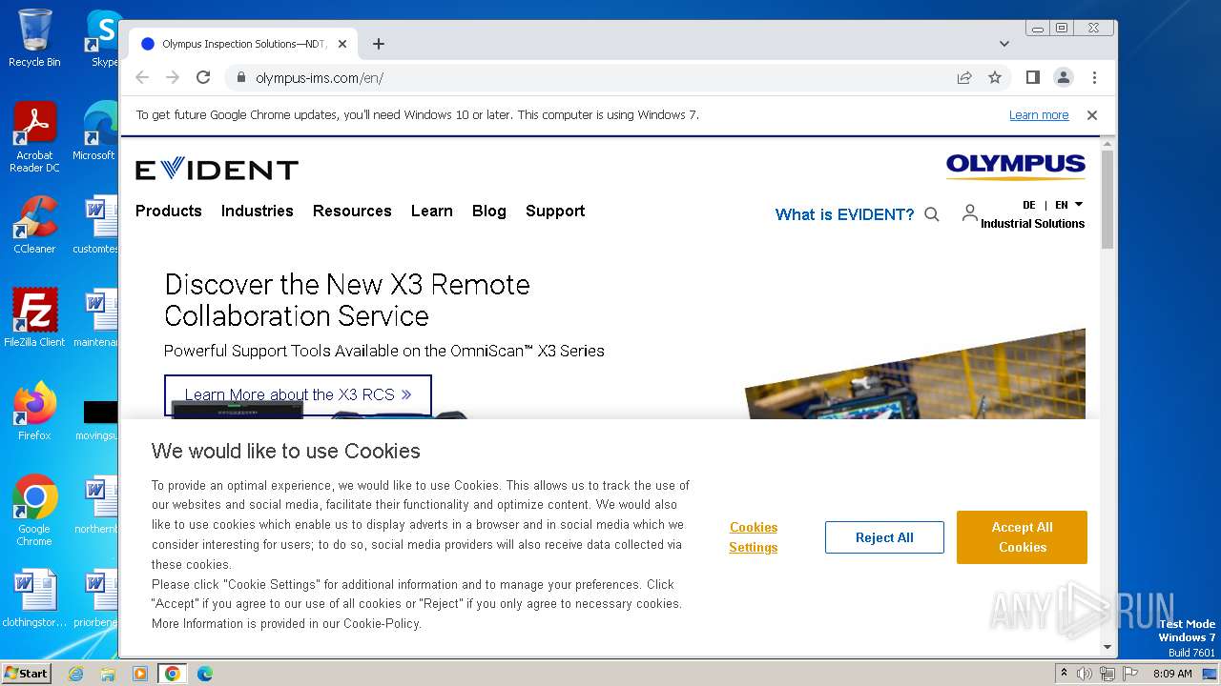Reload the page with the refresh icon
Image resolution: width=1221 pixels, height=686 pixels.
pos(203,77)
